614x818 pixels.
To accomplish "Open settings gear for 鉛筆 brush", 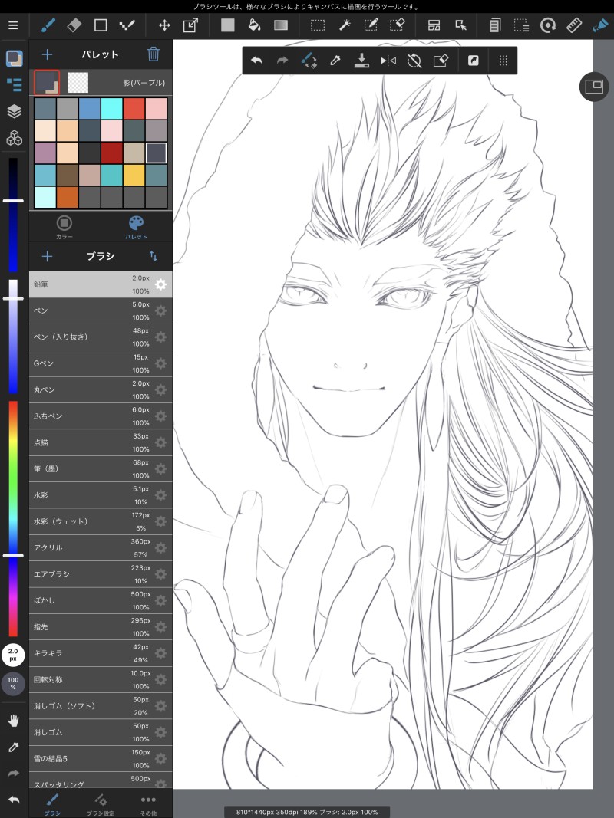I will tap(161, 284).
